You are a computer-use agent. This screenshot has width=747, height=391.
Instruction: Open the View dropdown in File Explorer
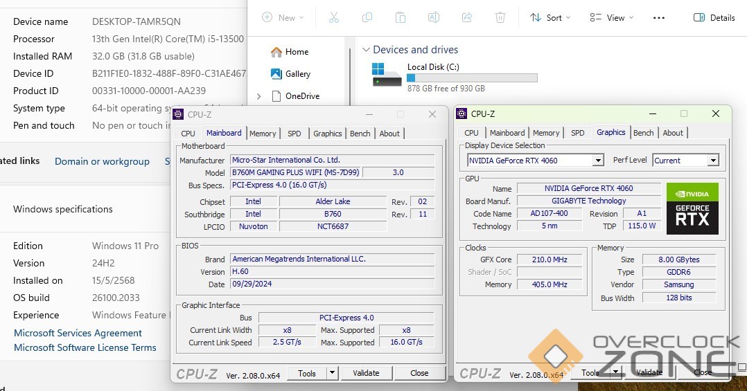(x=612, y=17)
